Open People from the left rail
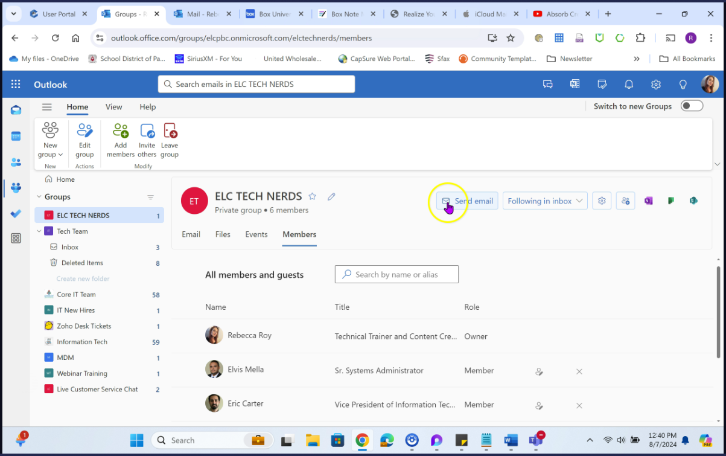This screenshot has height=456, width=726. [16, 162]
